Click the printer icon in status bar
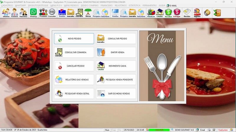236x132 pixels. click(x=209, y=130)
